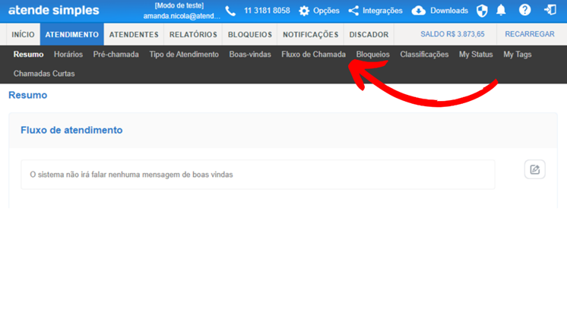This screenshot has width=567, height=318.
Task: Open the notifications bell icon
Action: (x=501, y=10)
